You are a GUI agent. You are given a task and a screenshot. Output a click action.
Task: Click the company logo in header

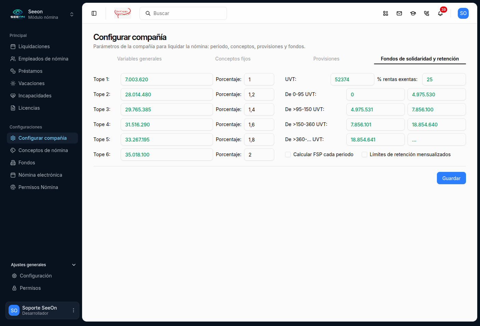tap(123, 13)
